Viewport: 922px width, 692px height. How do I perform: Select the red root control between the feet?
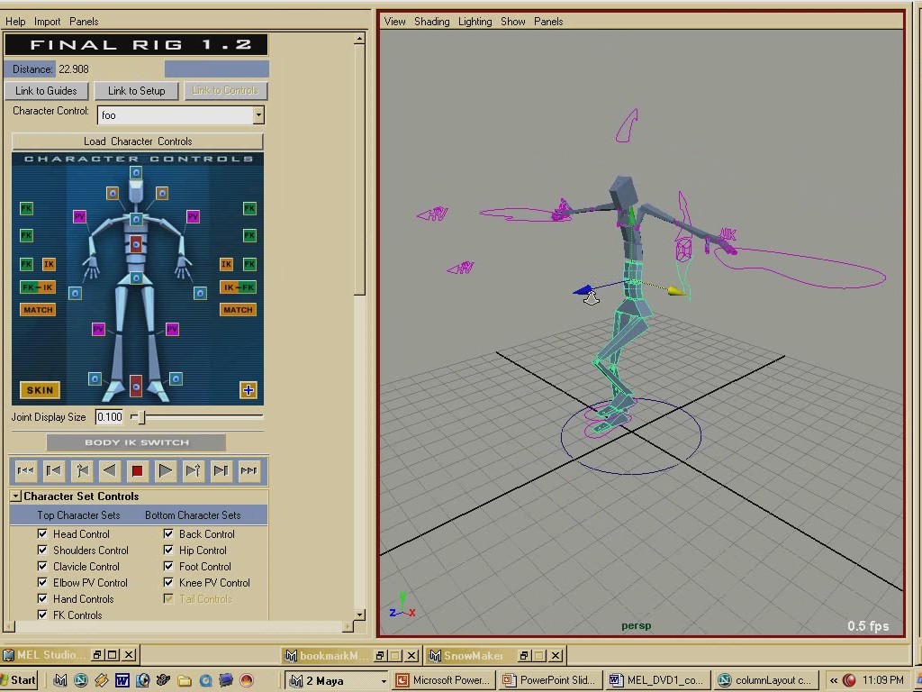[136, 386]
